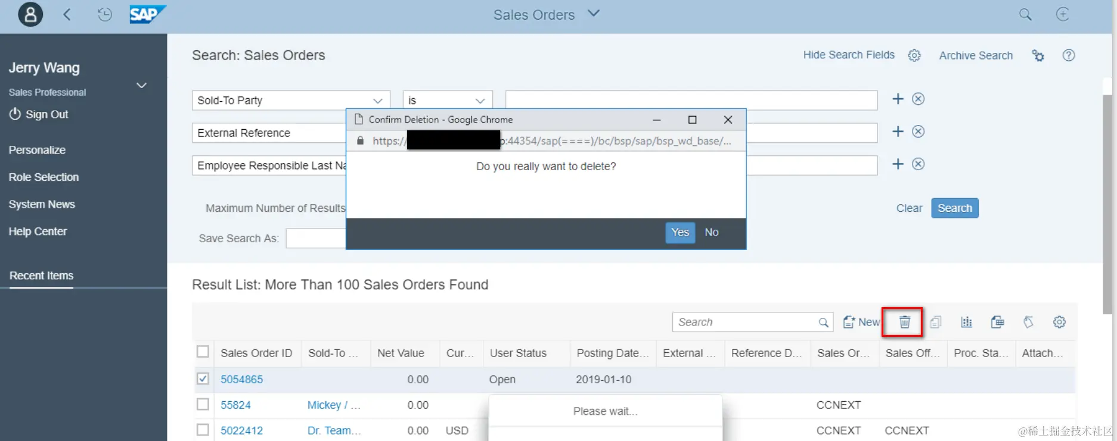The width and height of the screenshot is (1117, 441).
Task: Remove the External Reference search criterion
Action: click(x=919, y=132)
